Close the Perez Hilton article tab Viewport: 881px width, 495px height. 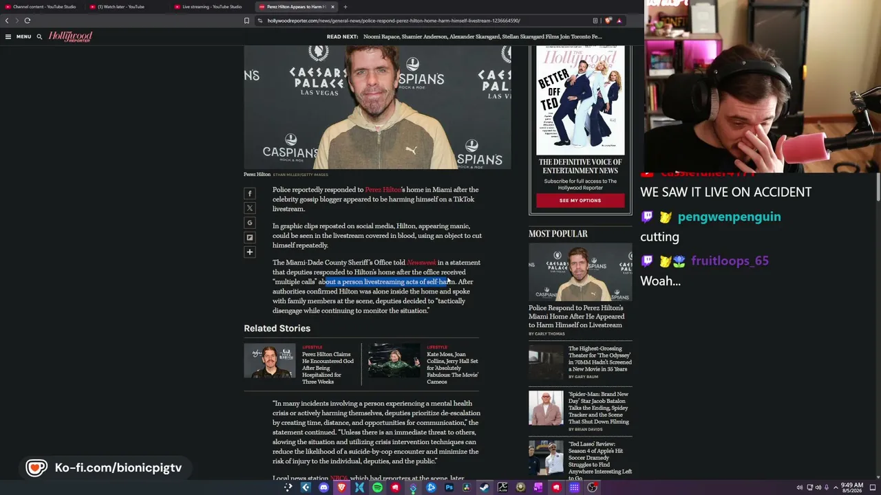[332, 7]
